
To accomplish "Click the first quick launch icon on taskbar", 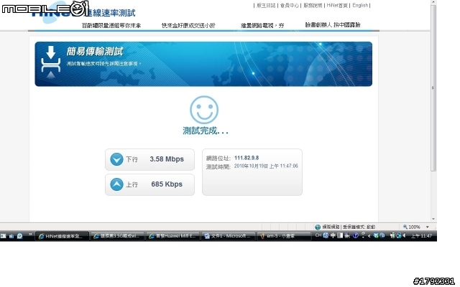I will pyautogui.click(x=3, y=236).
